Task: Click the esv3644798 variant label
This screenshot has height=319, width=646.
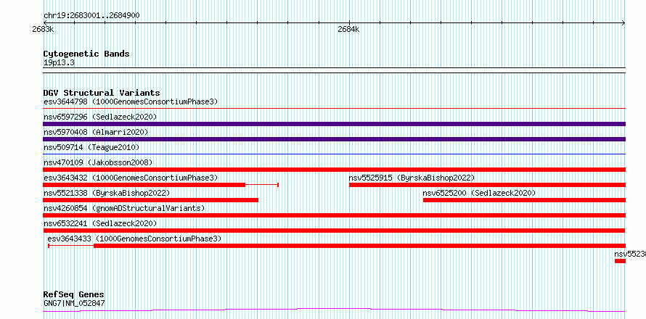Action: point(131,101)
